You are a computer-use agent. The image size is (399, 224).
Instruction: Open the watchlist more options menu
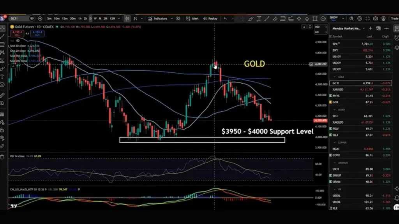click(x=387, y=28)
